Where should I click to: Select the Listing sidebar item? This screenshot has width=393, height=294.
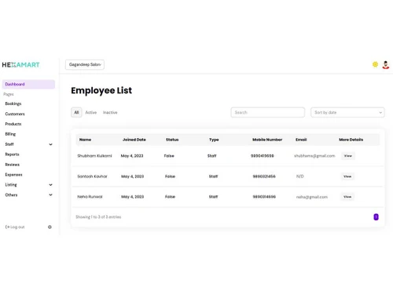click(11, 185)
